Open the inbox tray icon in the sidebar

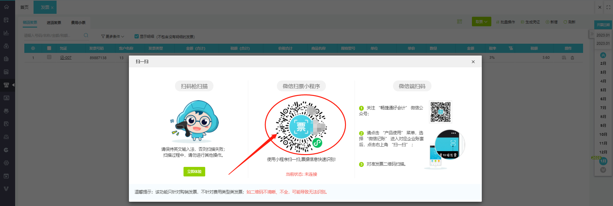[x=6, y=137]
